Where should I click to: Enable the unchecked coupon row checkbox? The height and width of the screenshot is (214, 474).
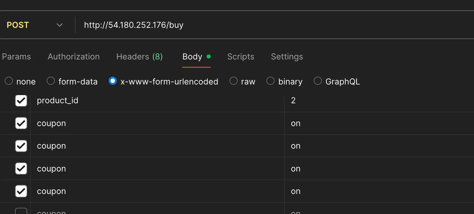click(x=21, y=211)
